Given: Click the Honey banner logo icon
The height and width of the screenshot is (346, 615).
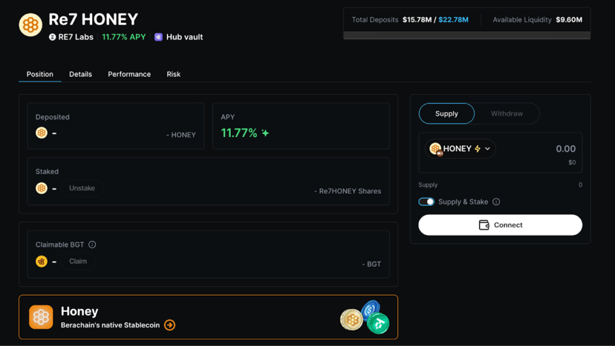Looking at the screenshot, I should tap(41, 317).
